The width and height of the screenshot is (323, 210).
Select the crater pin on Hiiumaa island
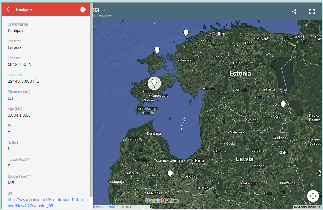click(157, 50)
